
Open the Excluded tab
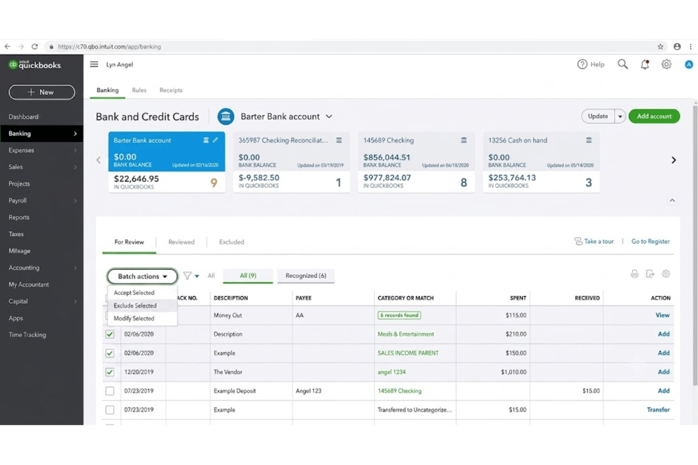[x=232, y=242]
